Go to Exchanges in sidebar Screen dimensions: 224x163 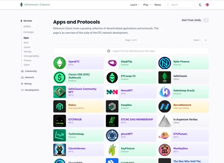29,32
